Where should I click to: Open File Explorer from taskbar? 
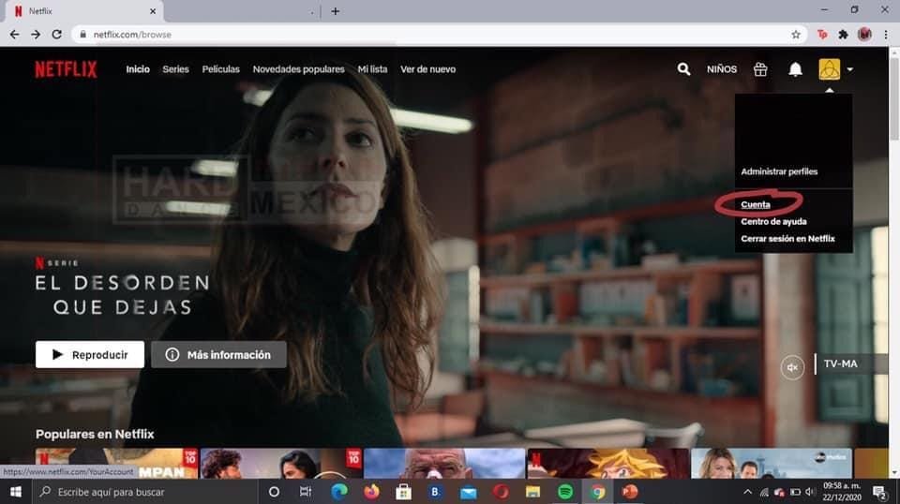(x=532, y=492)
